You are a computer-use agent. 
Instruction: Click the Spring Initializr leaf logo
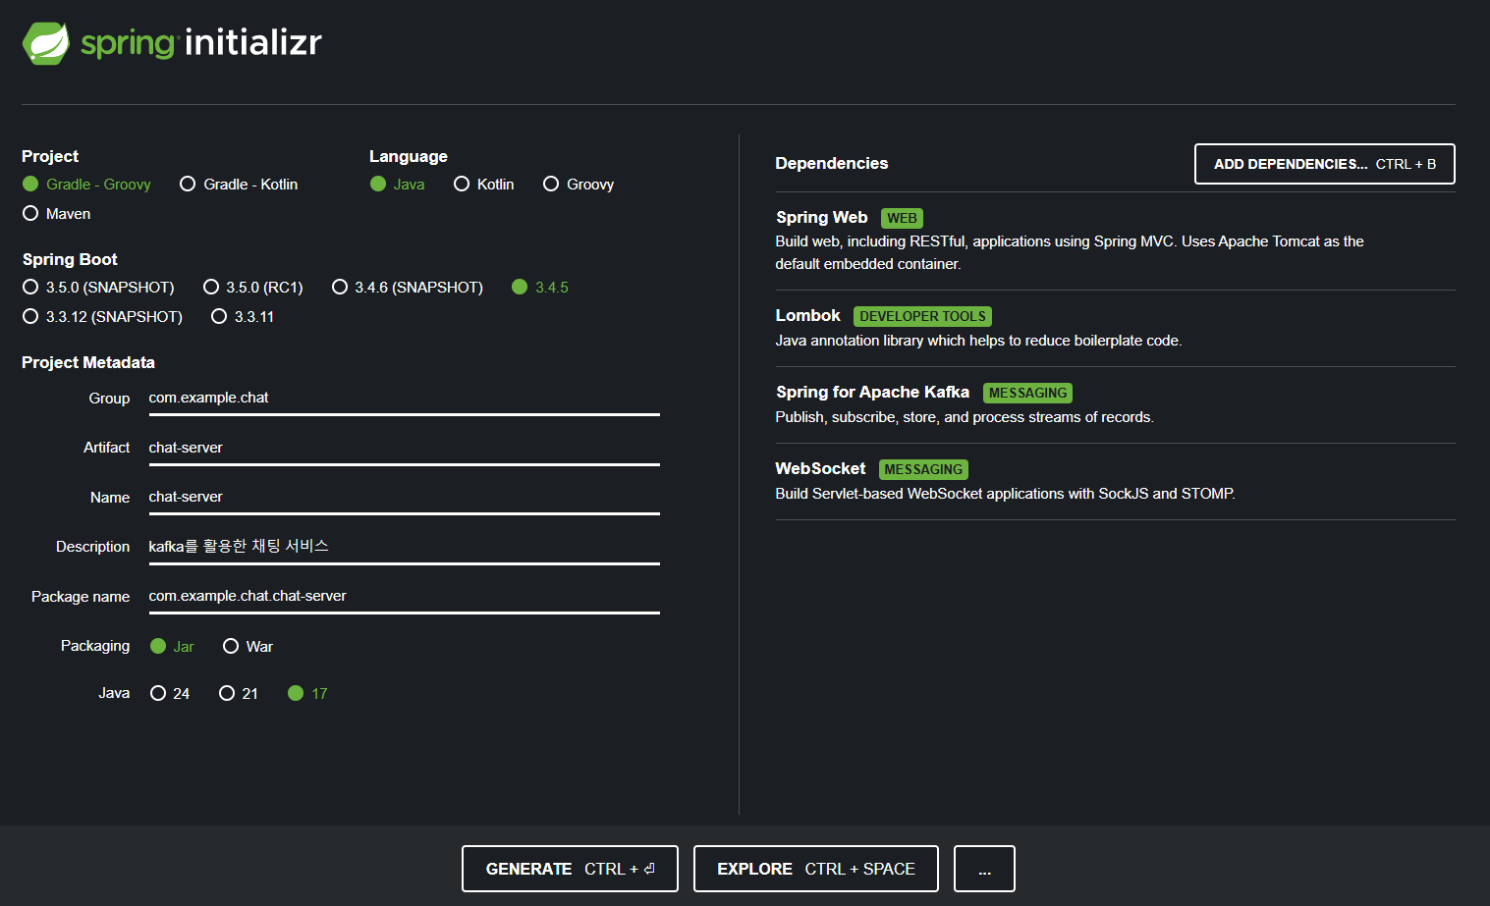point(46,43)
